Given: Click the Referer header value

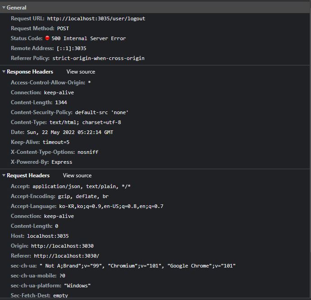Looking at the screenshot, I should click(66, 256).
